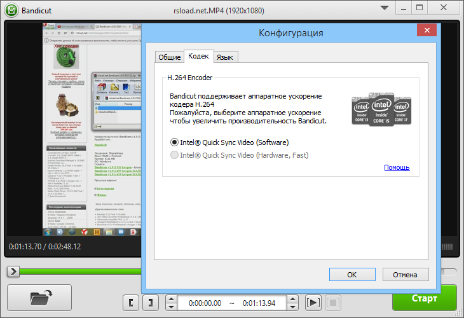Decrease the end time with down arrow
The image size is (464, 318).
[292, 307]
